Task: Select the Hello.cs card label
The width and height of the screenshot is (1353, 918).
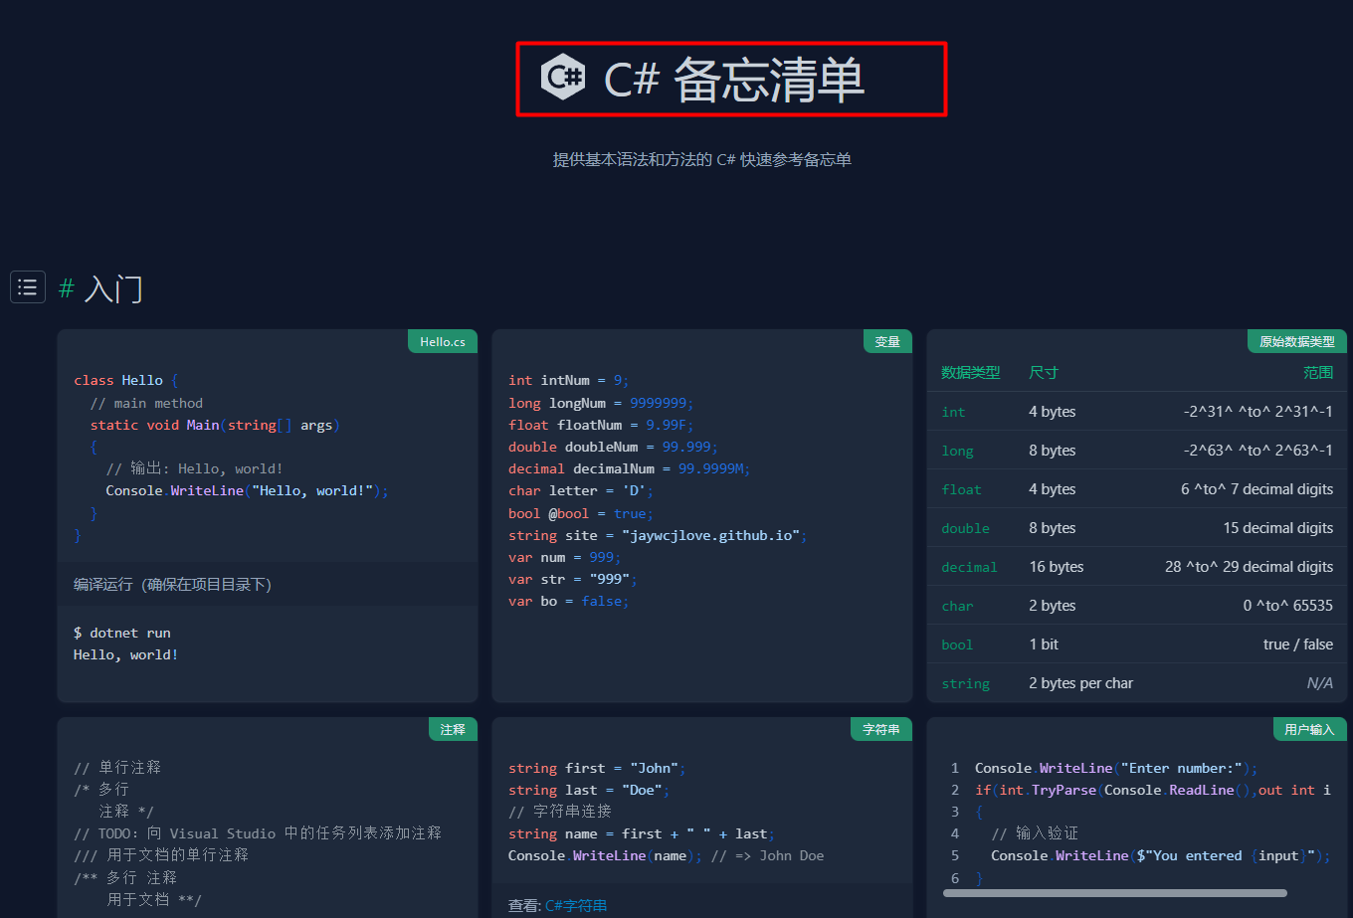Action: click(x=443, y=341)
